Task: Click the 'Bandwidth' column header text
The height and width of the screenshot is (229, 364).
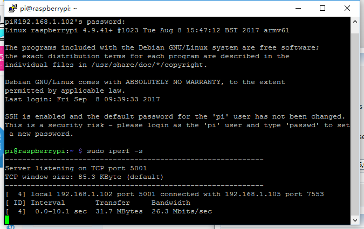Action: click(170, 203)
